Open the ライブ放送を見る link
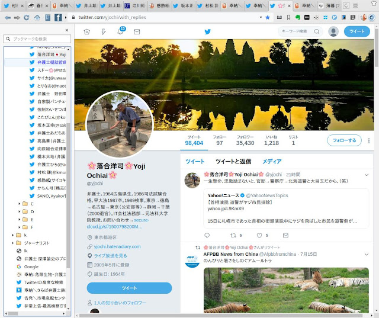 111,256
